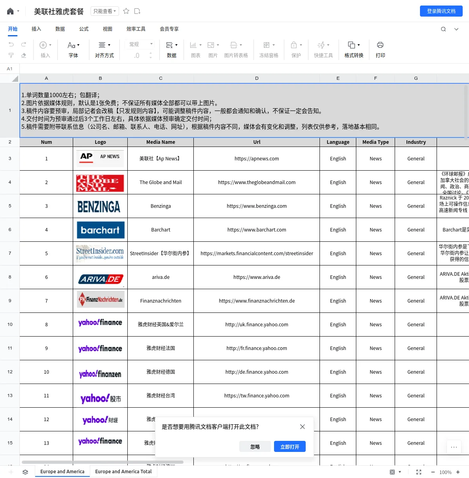This screenshot has height=478, width=469.
Task: Click the https://apnews.com cell
Action: [257, 159]
